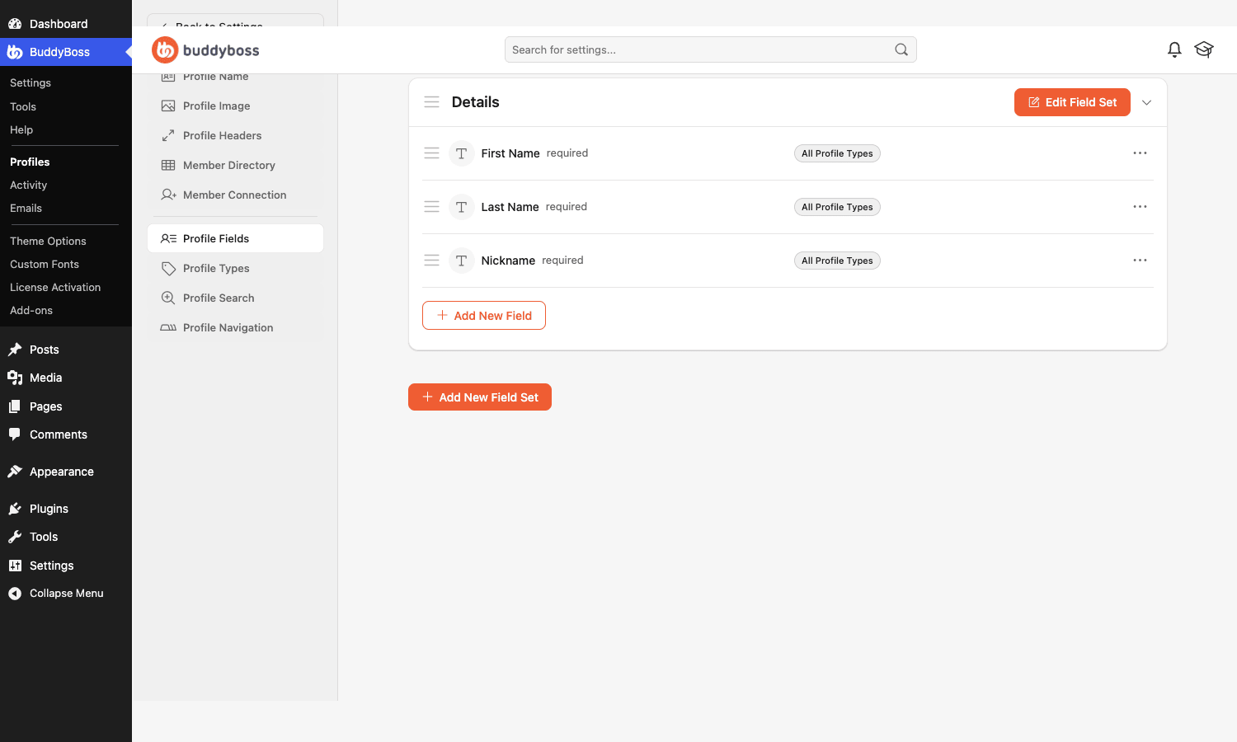
Task: Open Profile Types settings
Action: (x=235, y=268)
